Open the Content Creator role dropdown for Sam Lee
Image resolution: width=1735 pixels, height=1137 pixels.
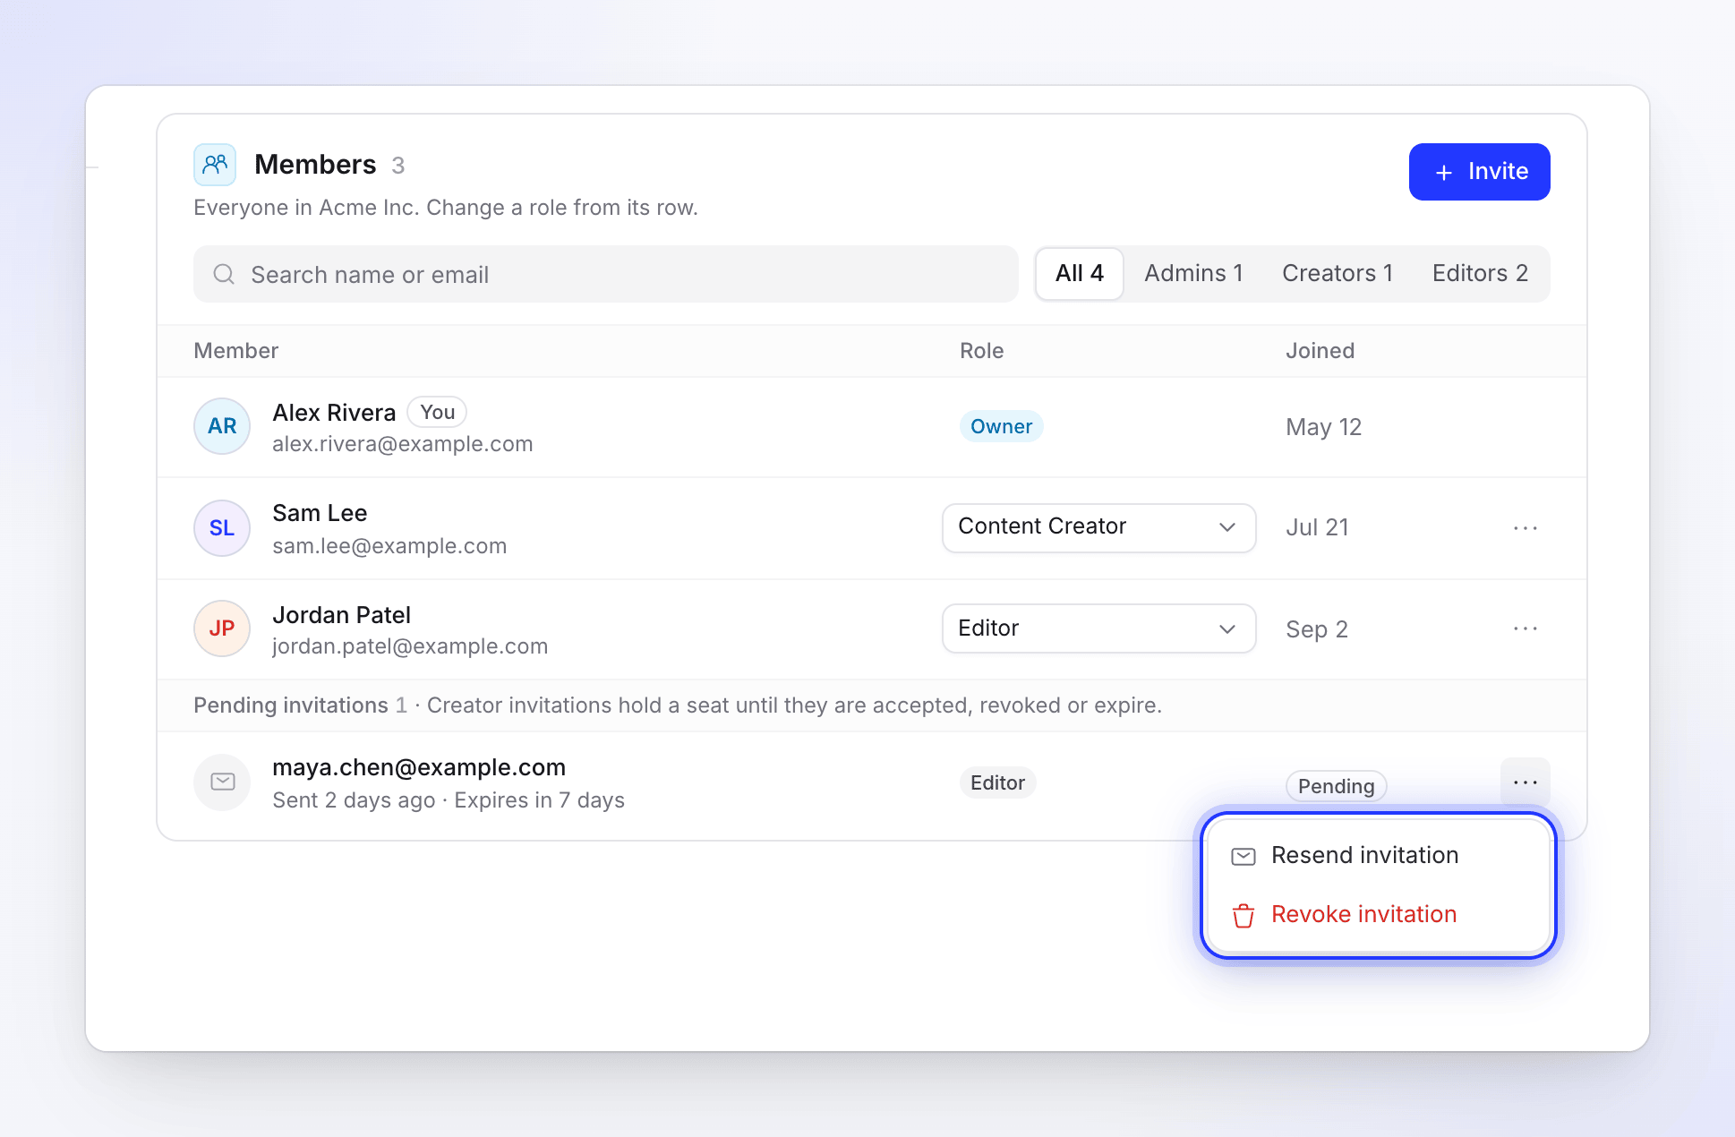(1098, 527)
